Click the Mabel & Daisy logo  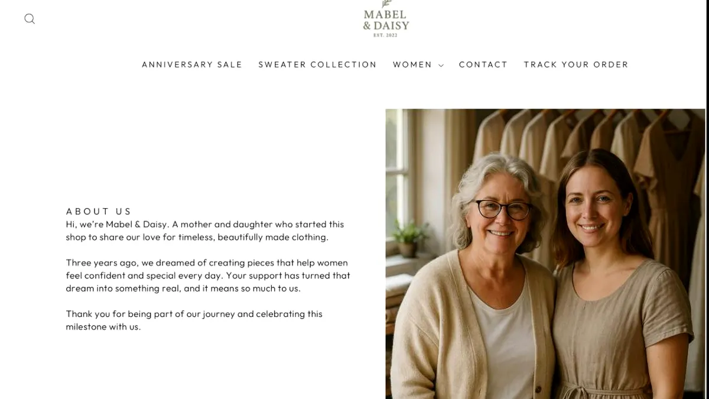[x=386, y=20]
